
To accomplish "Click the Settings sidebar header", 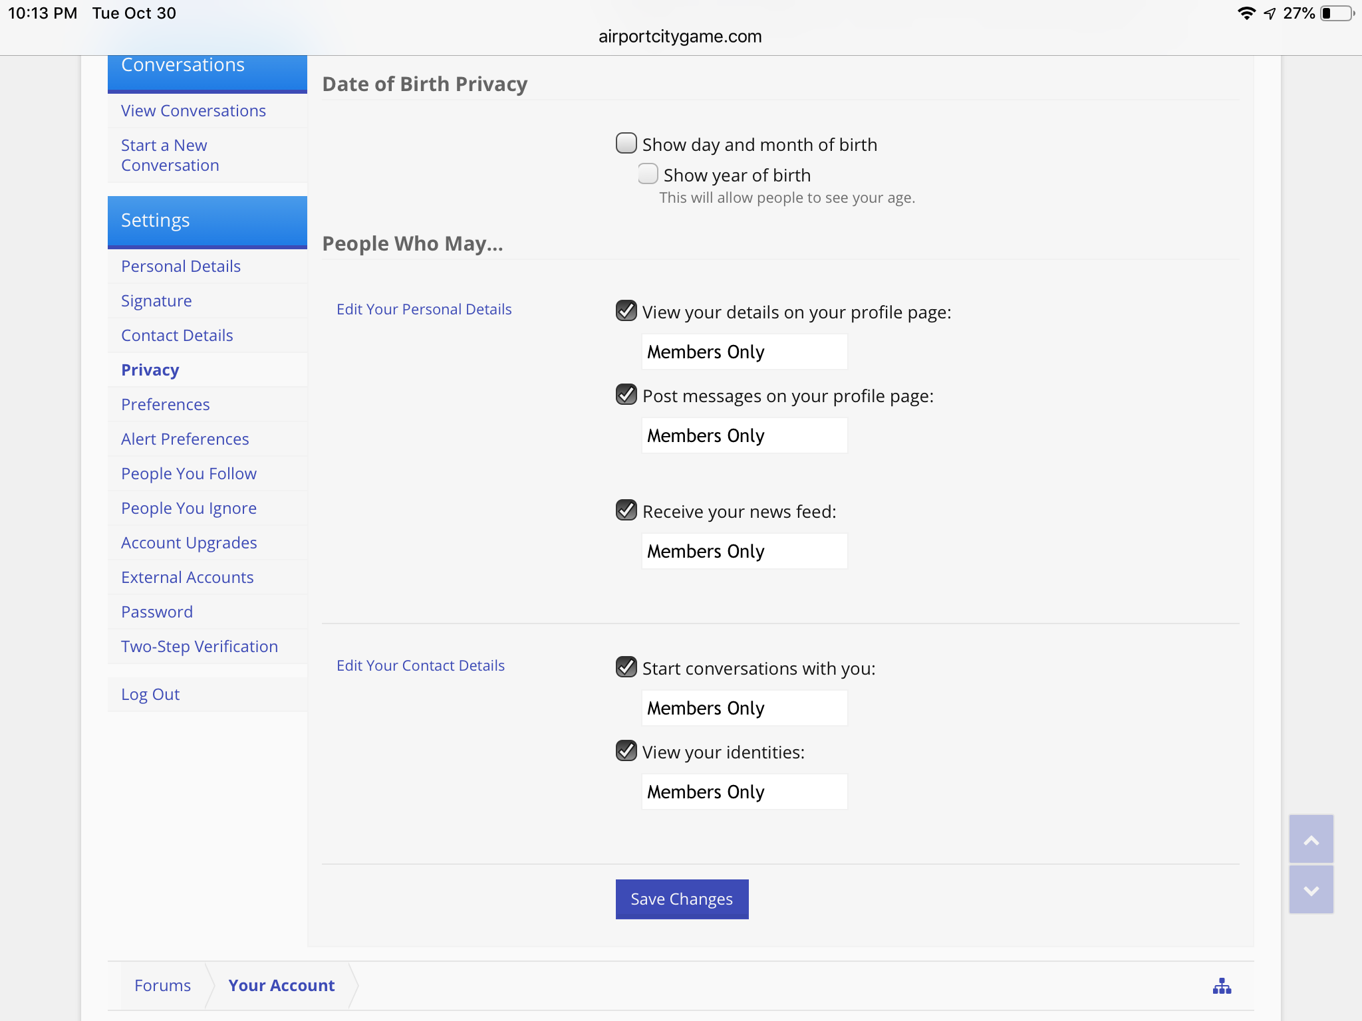I will tap(207, 221).
